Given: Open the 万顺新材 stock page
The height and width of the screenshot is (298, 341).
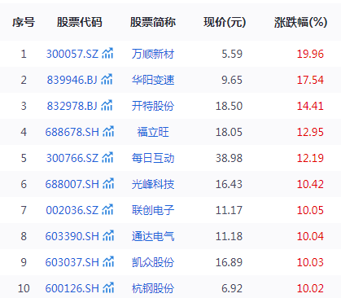Looking at the screenshot, I should [153, 54].
